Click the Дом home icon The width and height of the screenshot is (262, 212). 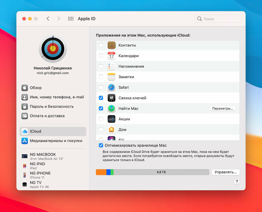click(112, 130)
